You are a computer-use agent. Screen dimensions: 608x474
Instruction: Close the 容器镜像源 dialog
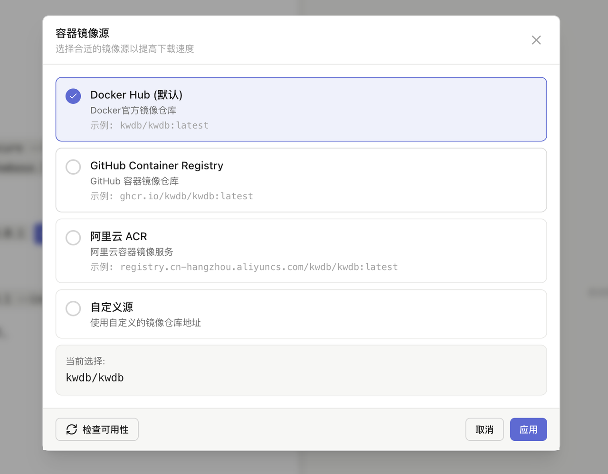coord(536,40)
